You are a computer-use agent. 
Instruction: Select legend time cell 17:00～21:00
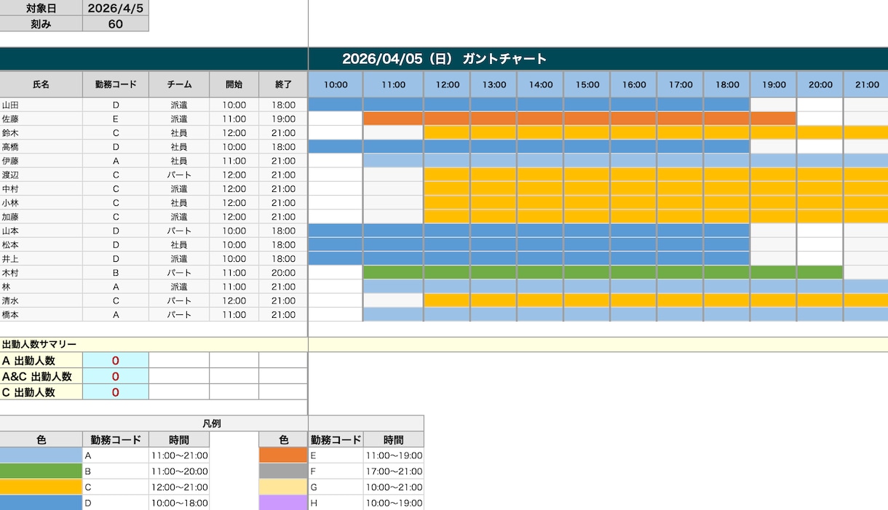394,471
